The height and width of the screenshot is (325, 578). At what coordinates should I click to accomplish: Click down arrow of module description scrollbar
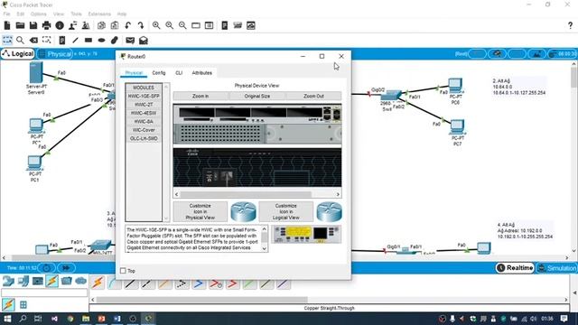tap(265, 249)
